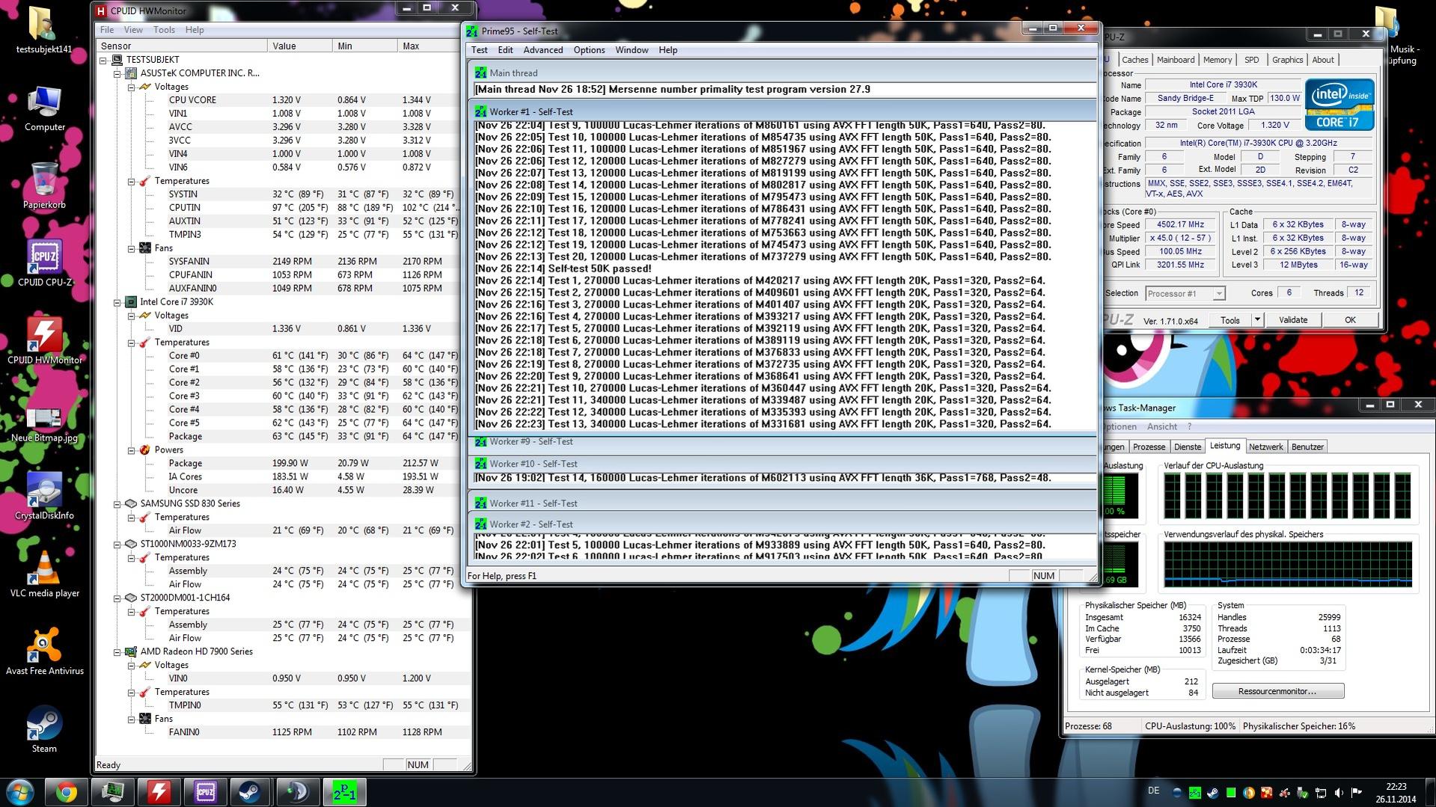
Task: Collapse the ST2000DM001-1CH164 drive node
Action: [117, 598]
